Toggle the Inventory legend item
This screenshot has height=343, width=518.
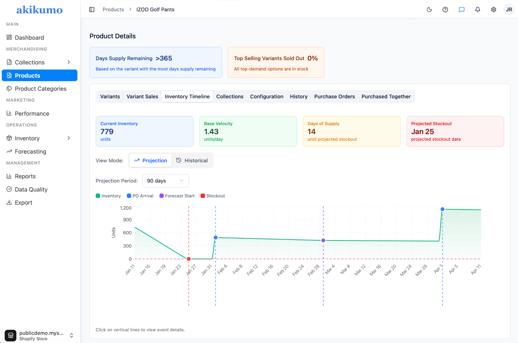tap(108, 195)
